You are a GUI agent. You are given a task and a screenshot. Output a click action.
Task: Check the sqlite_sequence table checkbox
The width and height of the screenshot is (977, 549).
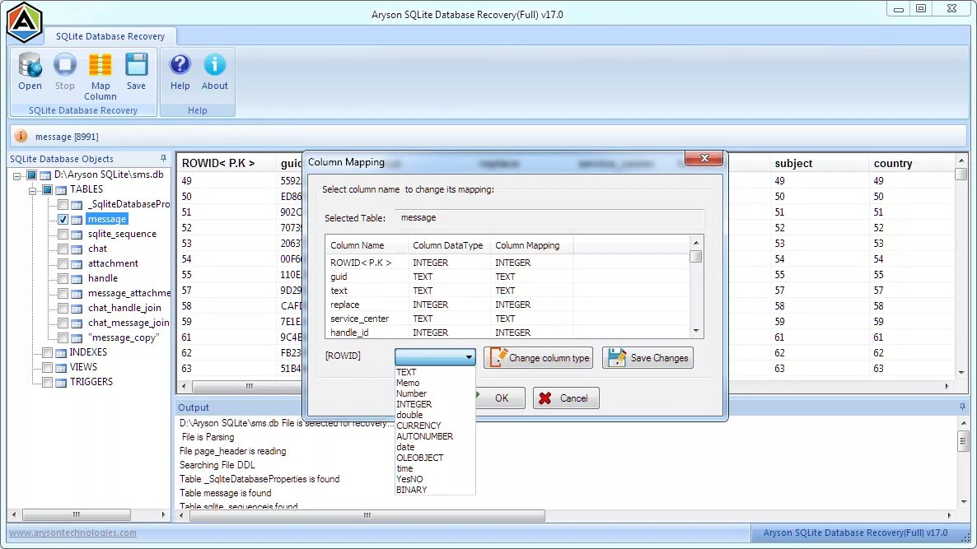click(x=63, y=234)
